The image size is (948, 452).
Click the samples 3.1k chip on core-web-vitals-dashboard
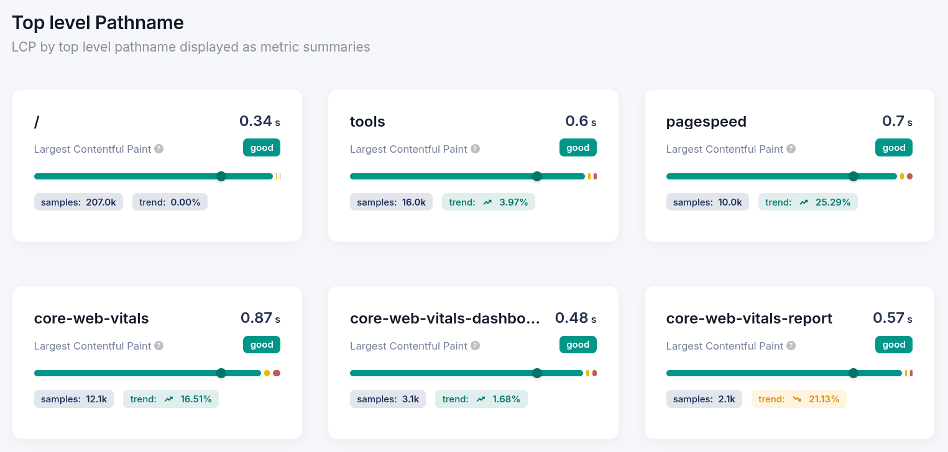coord(388,399)
